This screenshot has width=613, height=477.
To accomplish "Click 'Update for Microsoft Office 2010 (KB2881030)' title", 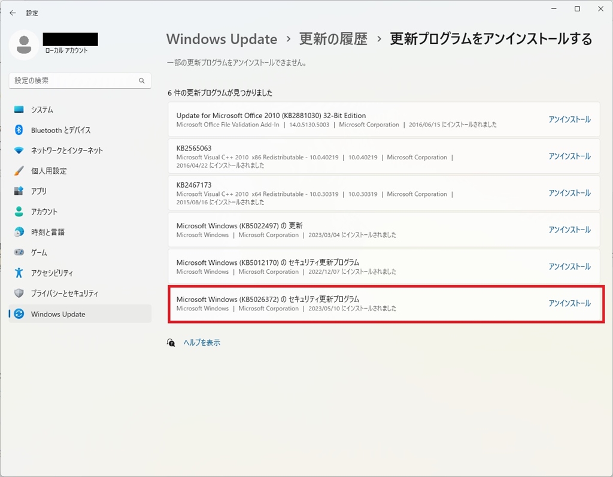I will click(x=271, y=116).
